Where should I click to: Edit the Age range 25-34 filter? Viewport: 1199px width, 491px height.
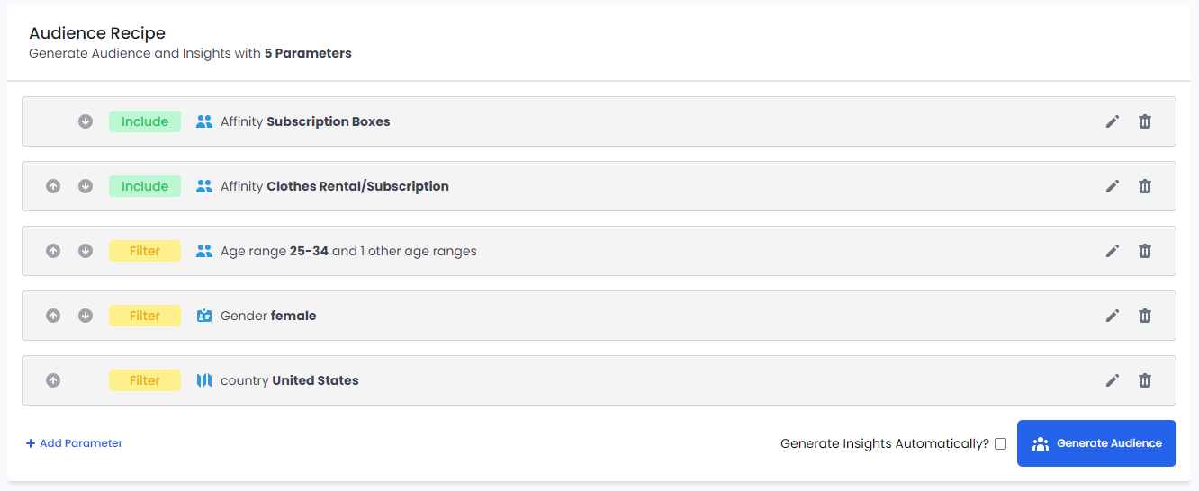(x=1113, y=251)
